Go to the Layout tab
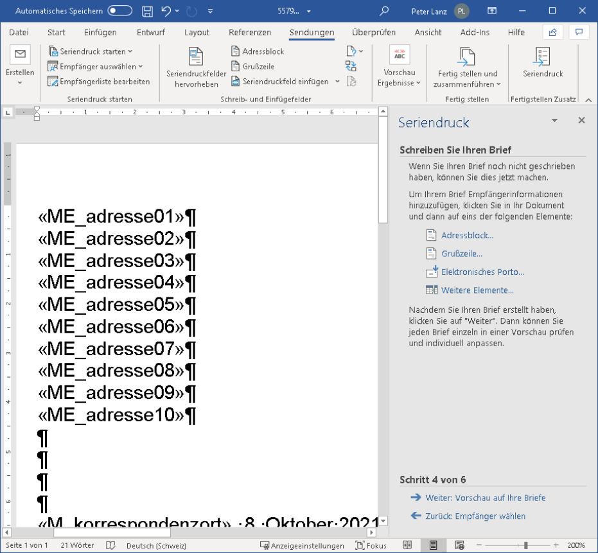Viewport: 598px width, 553px height. click(197, 32)
